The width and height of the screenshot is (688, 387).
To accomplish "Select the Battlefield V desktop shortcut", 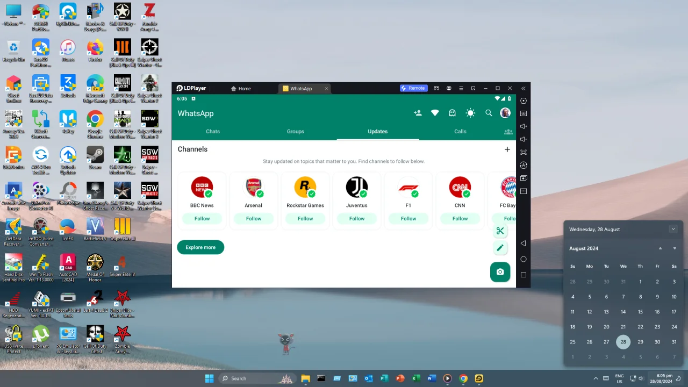I will tap(95, 230).
